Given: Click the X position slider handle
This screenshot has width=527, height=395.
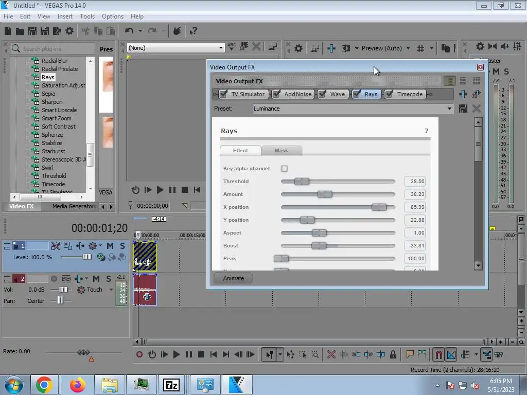Looking at the screenshot, I should click(x=379, y=207).
